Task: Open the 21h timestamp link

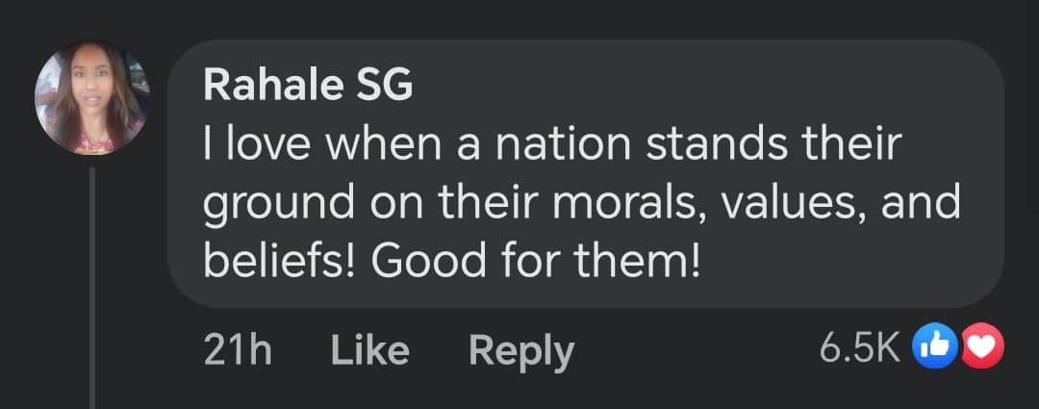Action: pos(238,351)
